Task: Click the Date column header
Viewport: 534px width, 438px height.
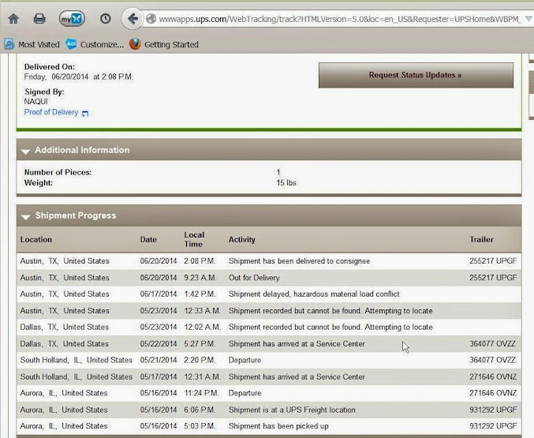Action: pyautogui.click(x=148, y=240)
